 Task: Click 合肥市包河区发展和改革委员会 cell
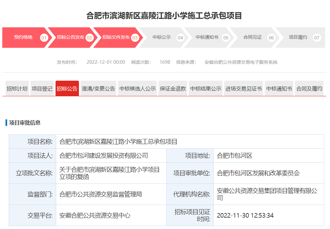point(269,173)
